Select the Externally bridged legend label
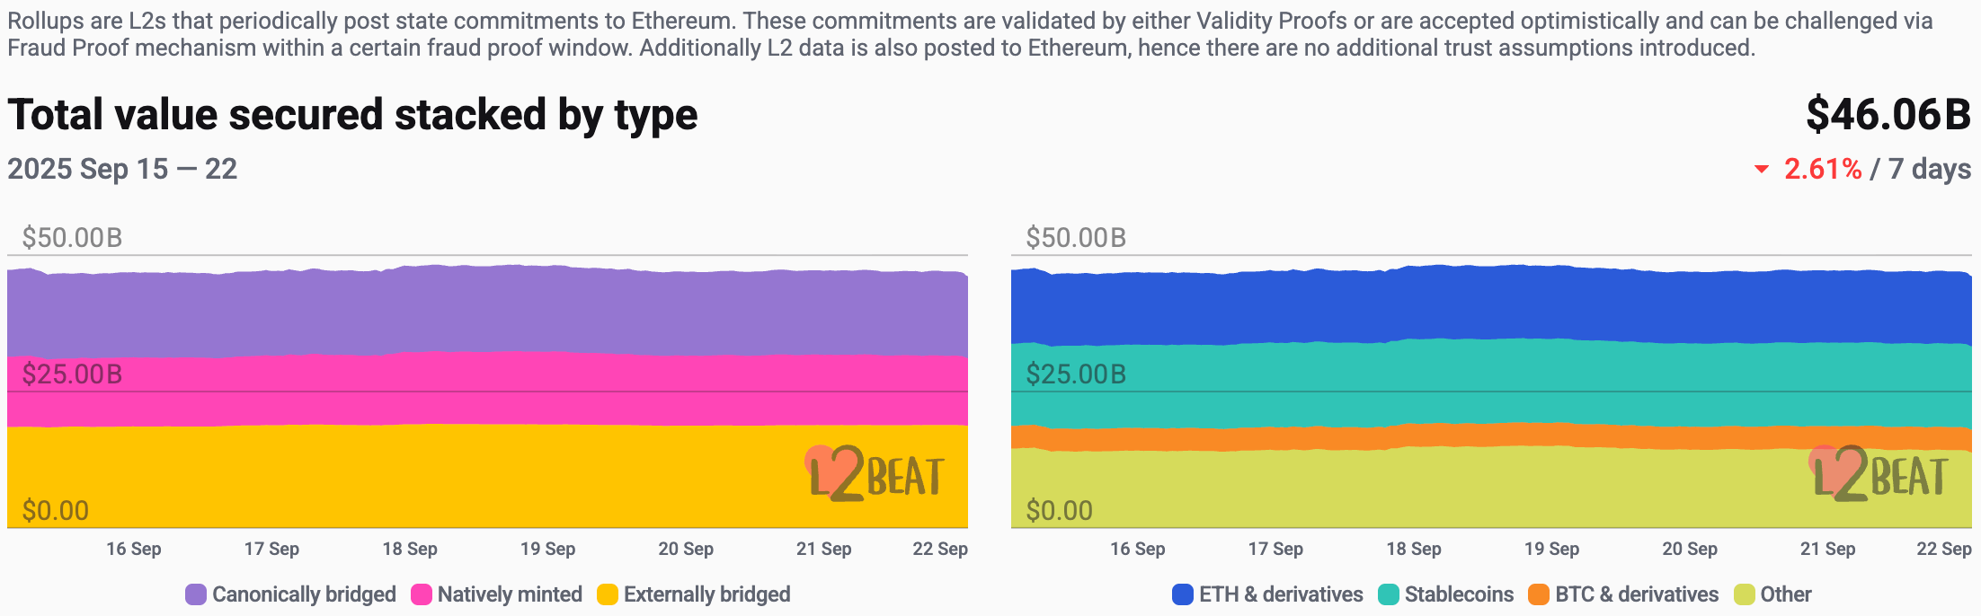The height and width of the screenshot is (616, 1981). (706, 594)
